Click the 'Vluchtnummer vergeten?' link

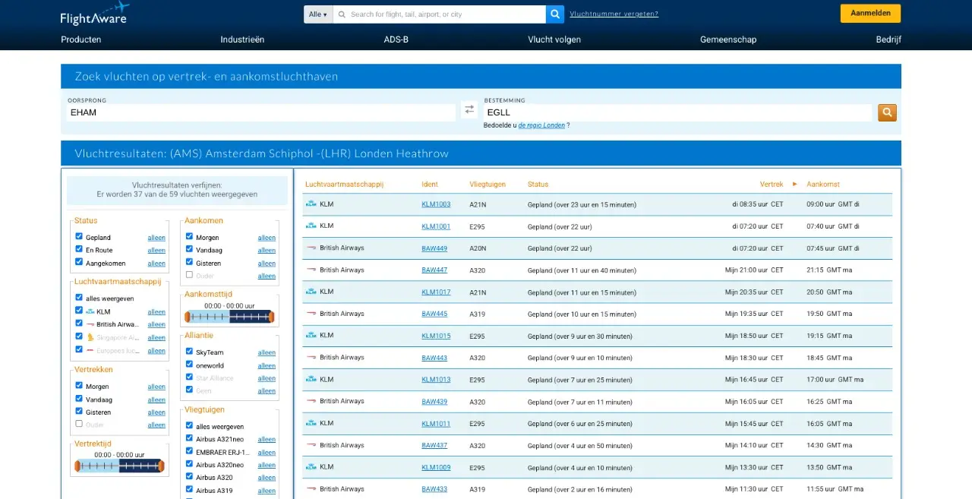pos(614,14)
